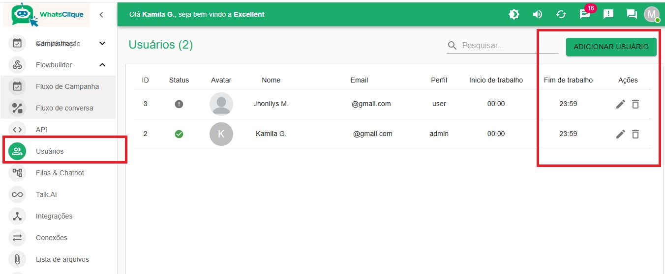This screenshot has width=665, height=274.
Task: Go to Filas & Chatbot page
Action: pos(60,173)
